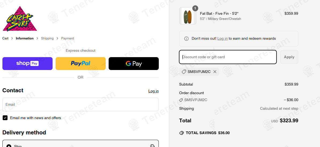This screenshot has height=147, width=320.
Task: Select the Ship delivery method radio button
Action: pos(9,146)
